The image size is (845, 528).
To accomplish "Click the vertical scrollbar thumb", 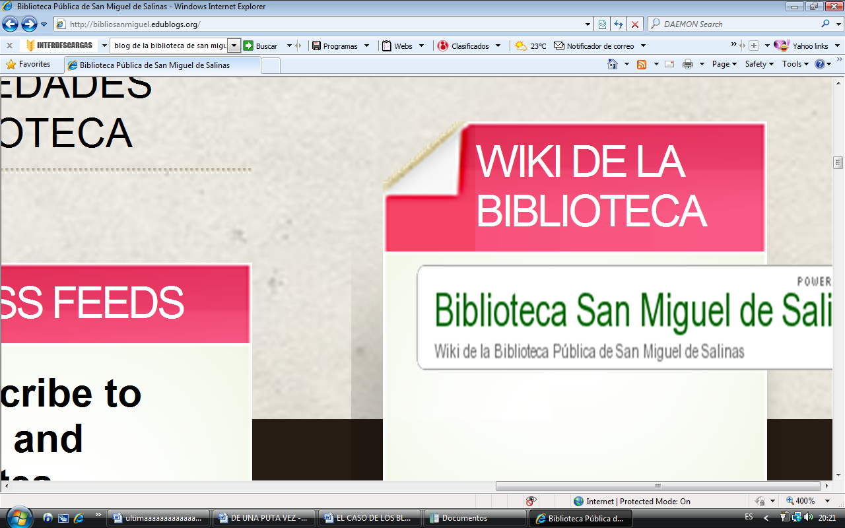I will 838,162.
